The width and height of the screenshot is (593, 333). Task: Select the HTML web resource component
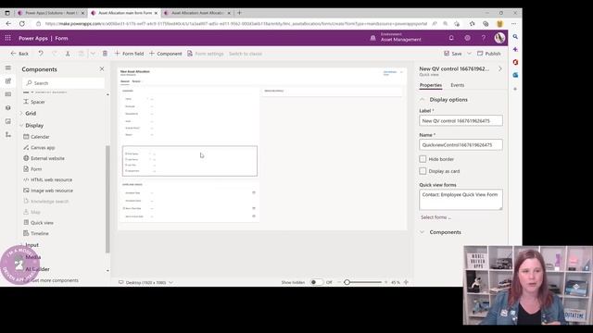click(x=47, y=179)
